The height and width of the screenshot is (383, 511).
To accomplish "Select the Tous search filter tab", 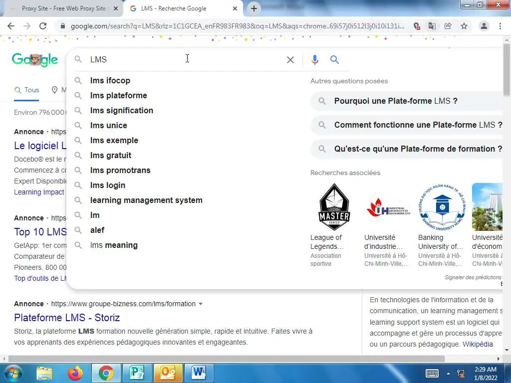I will click(27, 90).
